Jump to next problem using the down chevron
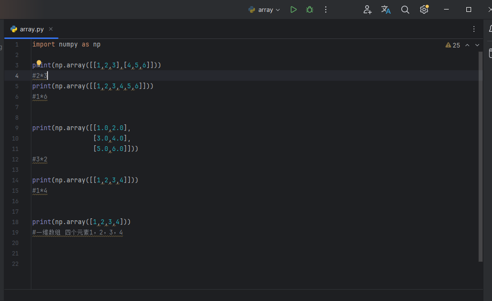Image resolution: width=492 pixels, height=301 pixels. (477, 45)
